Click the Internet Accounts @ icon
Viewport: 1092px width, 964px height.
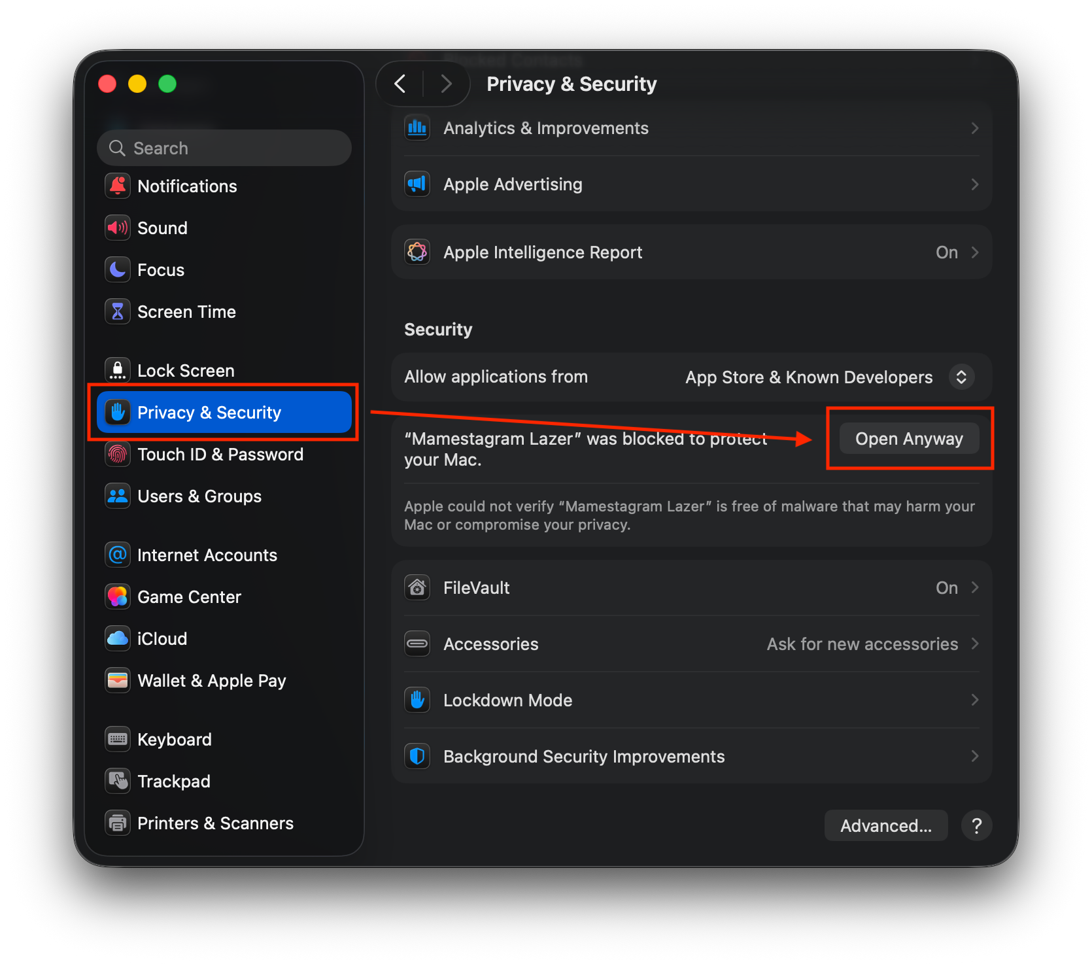click(118, 555)
